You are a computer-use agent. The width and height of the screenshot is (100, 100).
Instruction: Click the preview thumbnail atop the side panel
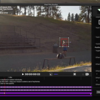(x=98, y=11)
